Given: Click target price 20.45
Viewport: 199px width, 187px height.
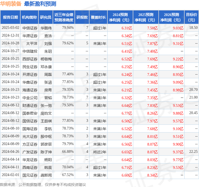Looking at the screenshot, I should [193, 113].
